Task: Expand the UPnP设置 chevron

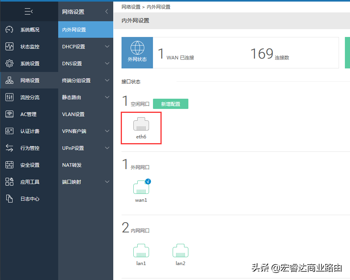Action: click(x=107, y=148)
